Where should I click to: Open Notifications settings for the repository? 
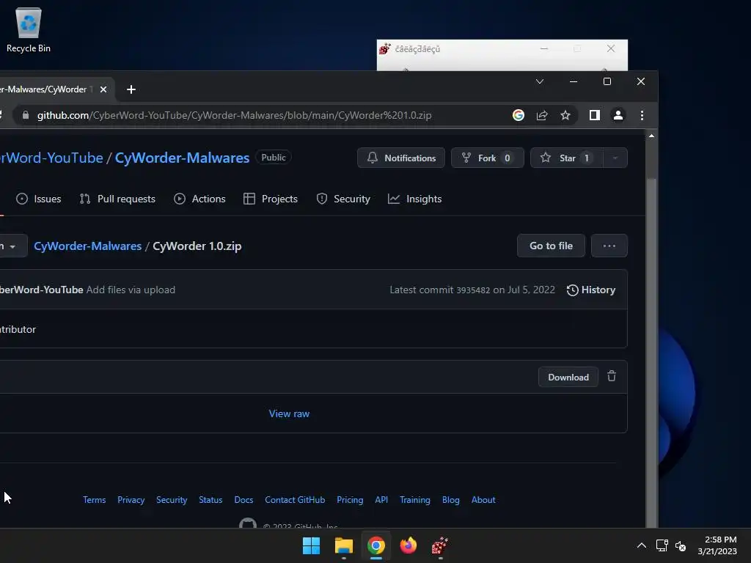[x=401, y=158]
